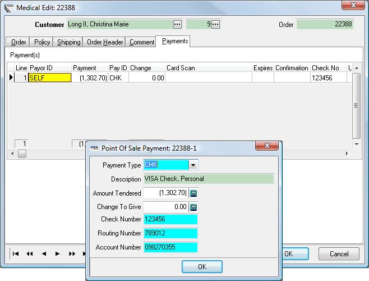Viewport: 369px width, 281px height.
Task: Switch to the Order tab
Action: pos(17,42)
